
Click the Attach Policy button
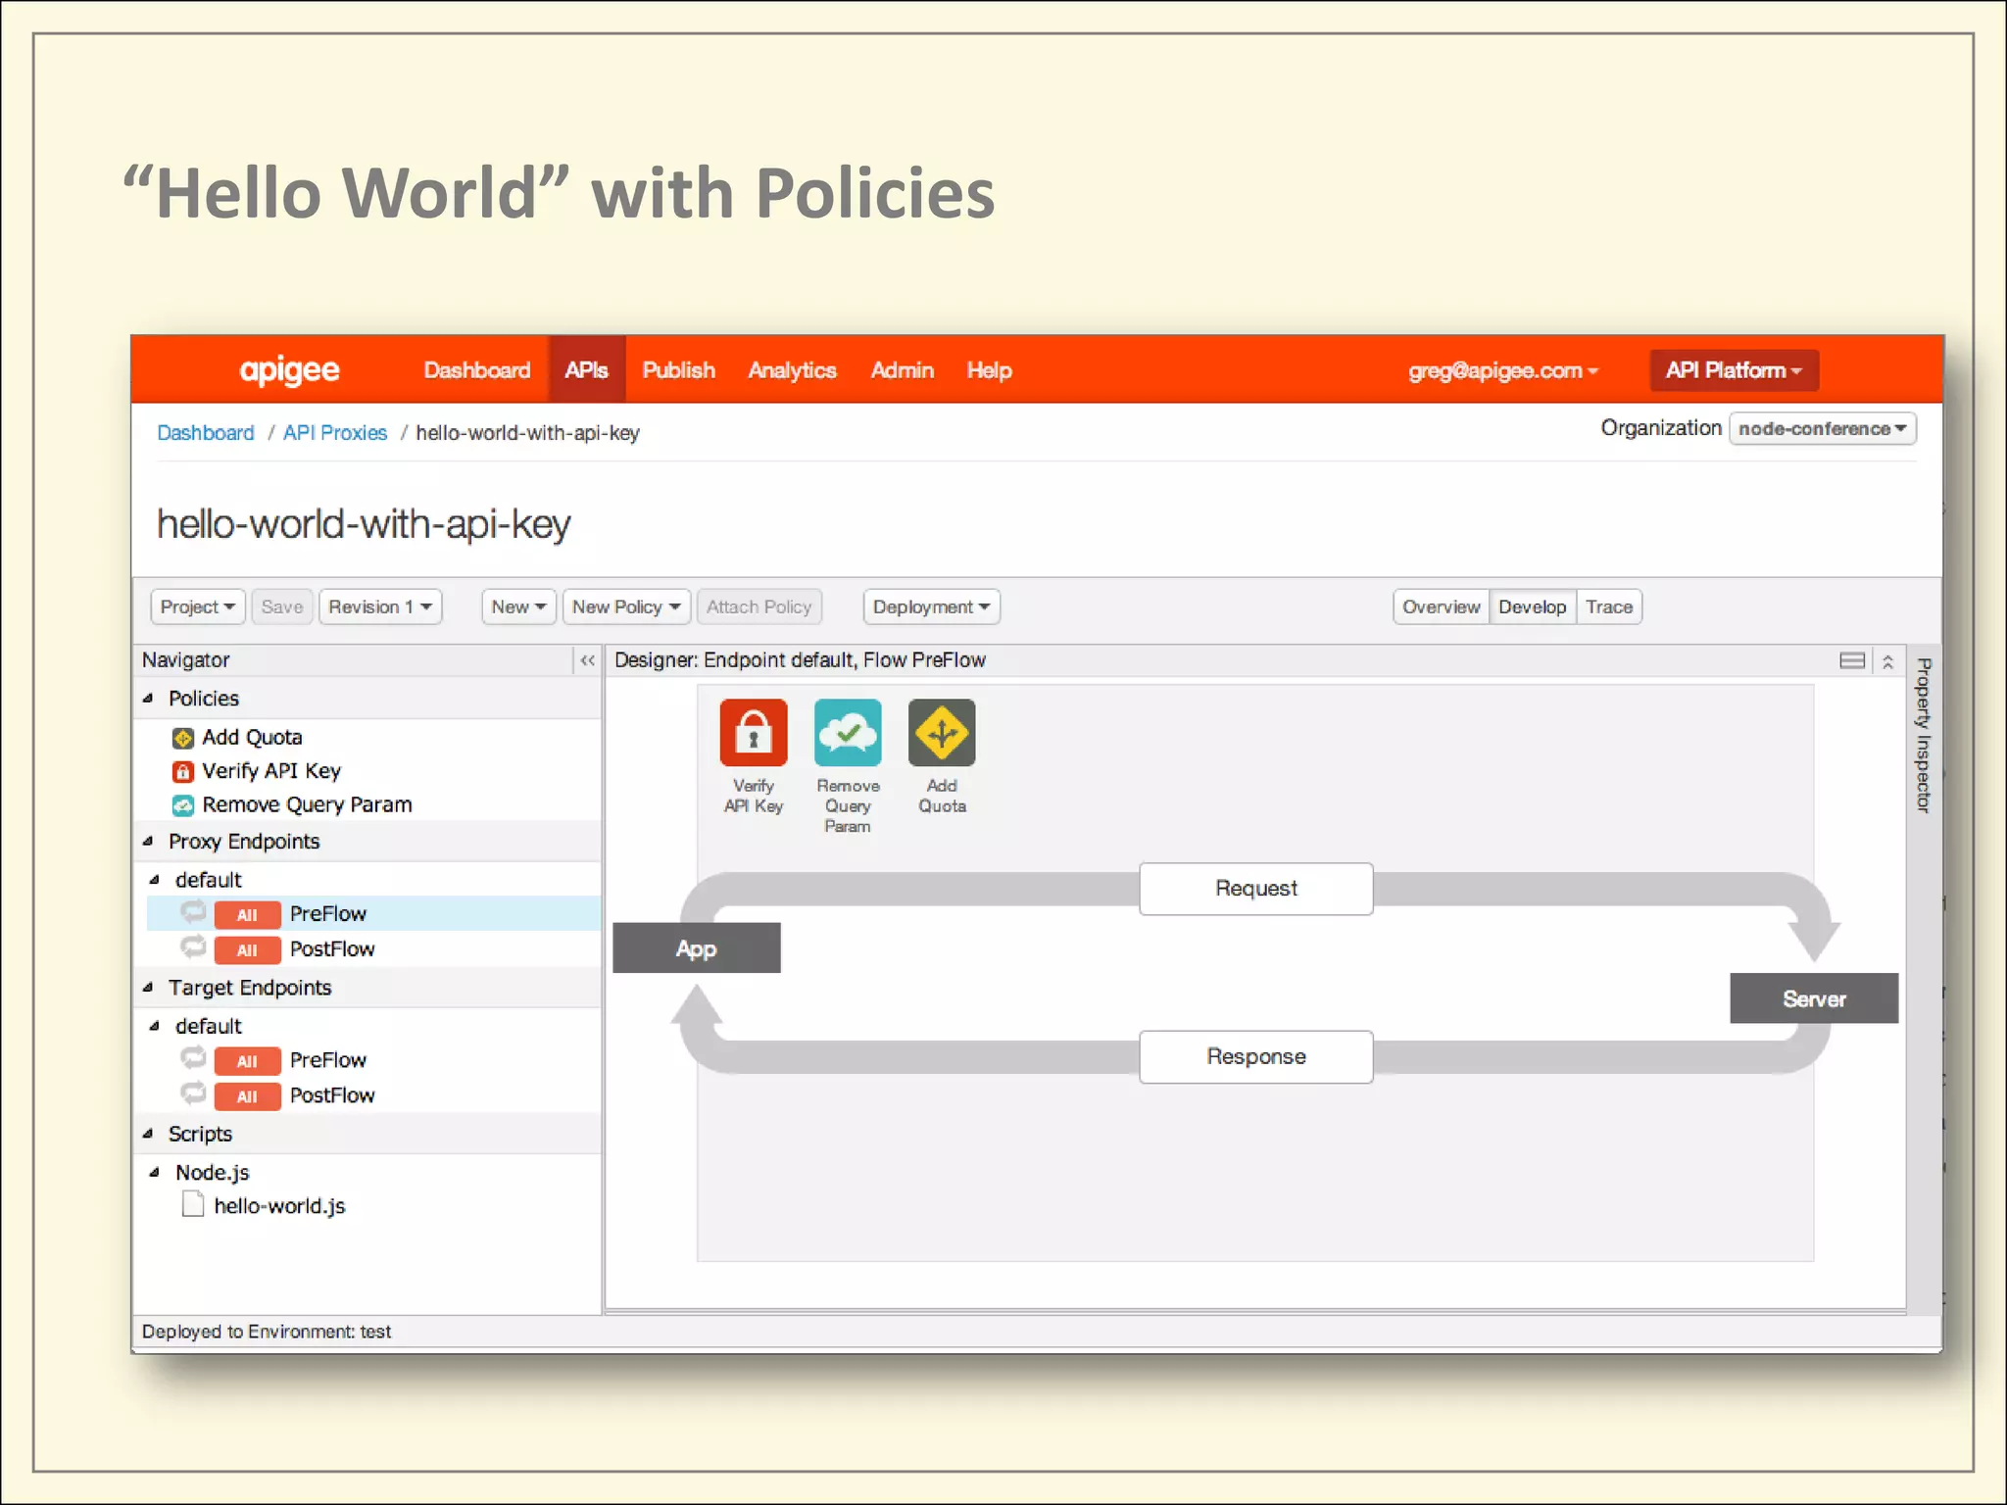[x=759, y=607]
